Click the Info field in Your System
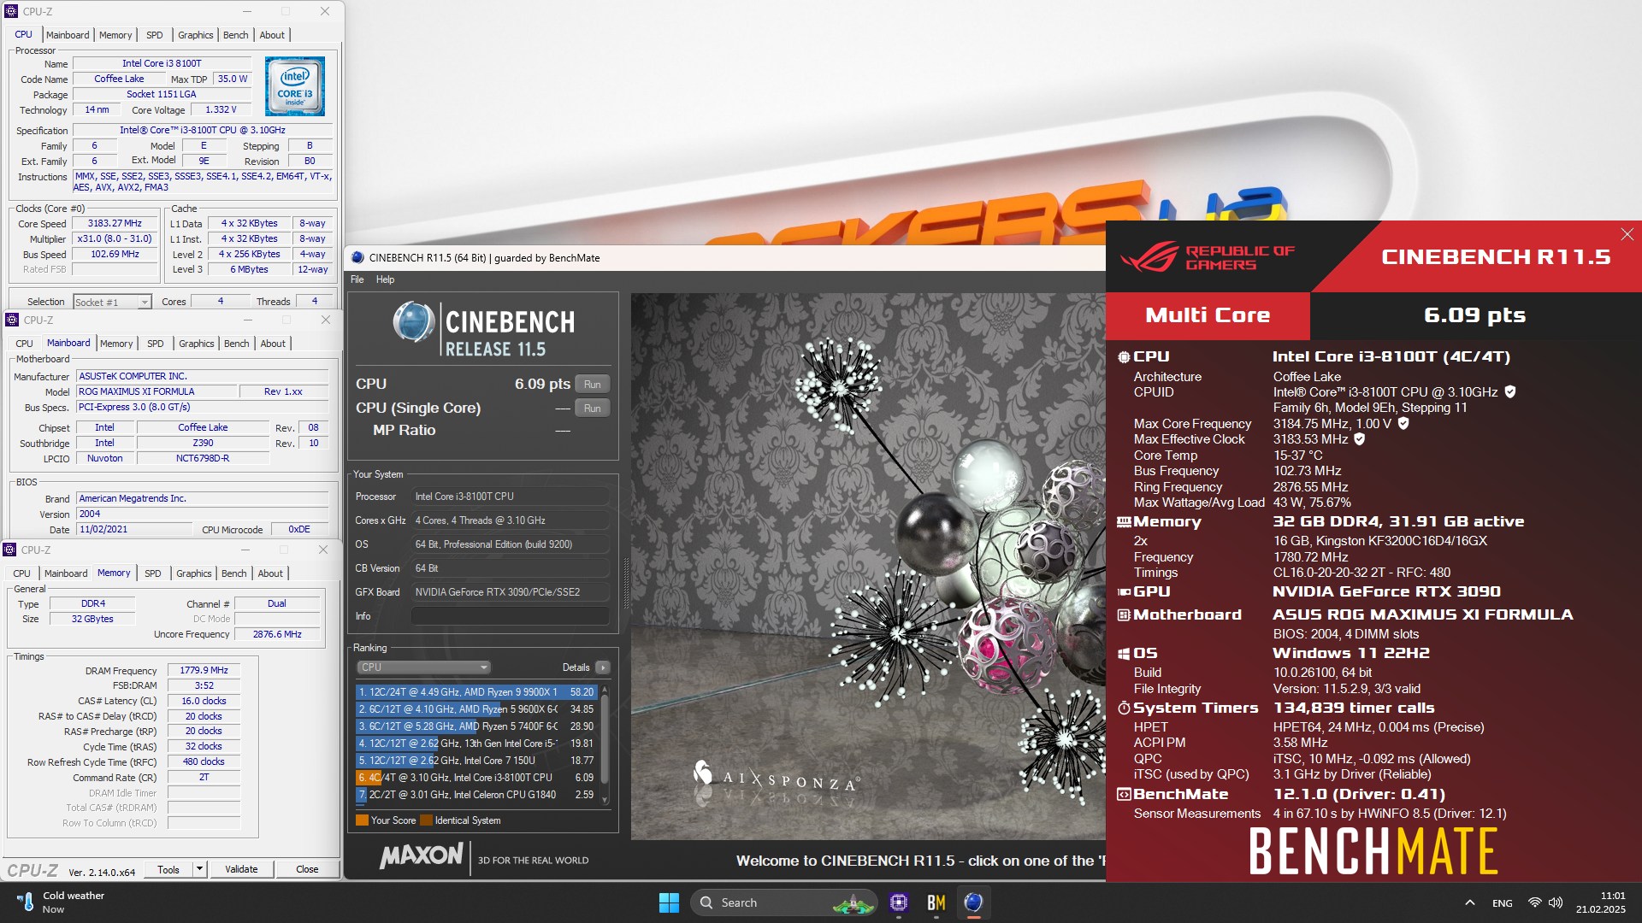The image size is (1642, 923). pyautogui.click(x=510, y=616)
